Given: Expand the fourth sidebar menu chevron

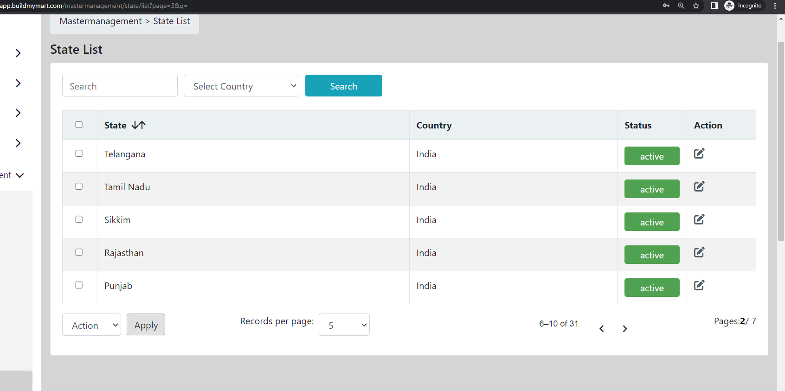Looking at the screenshot, I should pos(18,143).
